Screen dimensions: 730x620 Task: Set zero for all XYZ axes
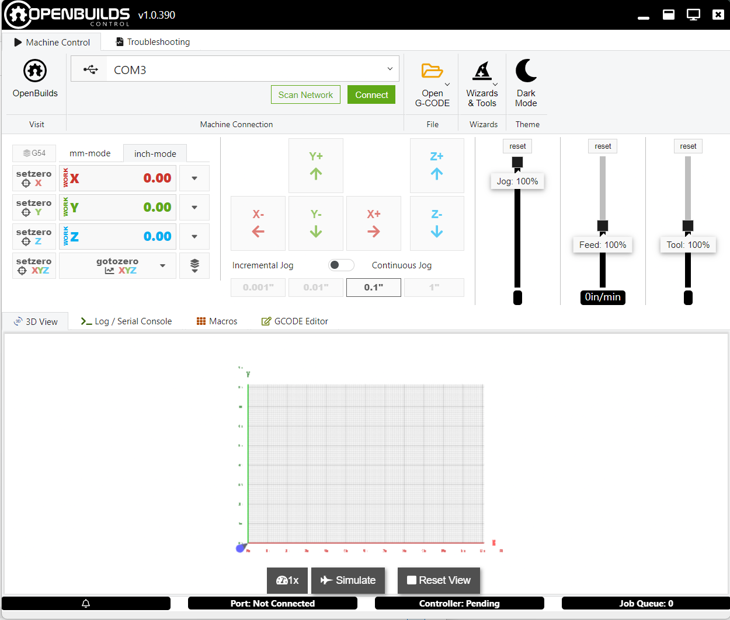34,265
